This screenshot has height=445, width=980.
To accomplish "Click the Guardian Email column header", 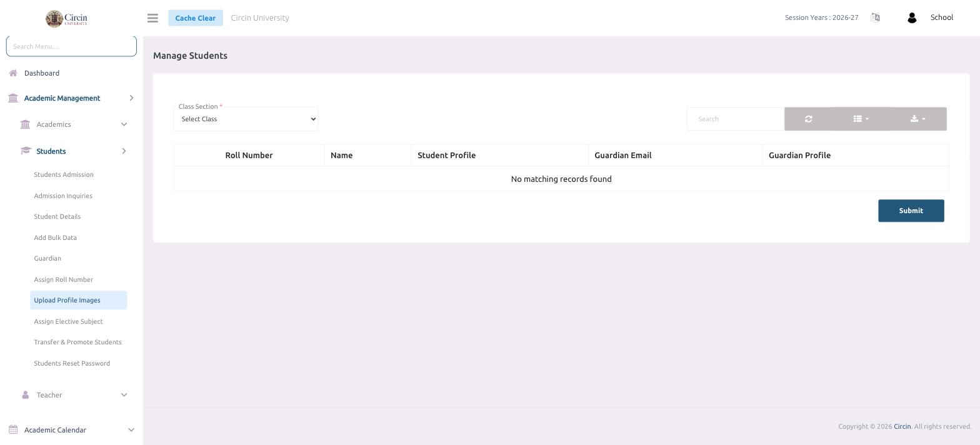I will (x=675, y=155).
